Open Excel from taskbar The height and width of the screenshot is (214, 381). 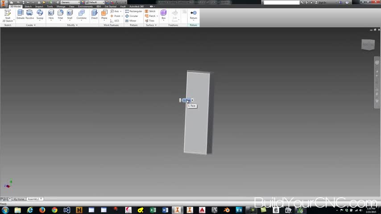click(x=153, y=210)
